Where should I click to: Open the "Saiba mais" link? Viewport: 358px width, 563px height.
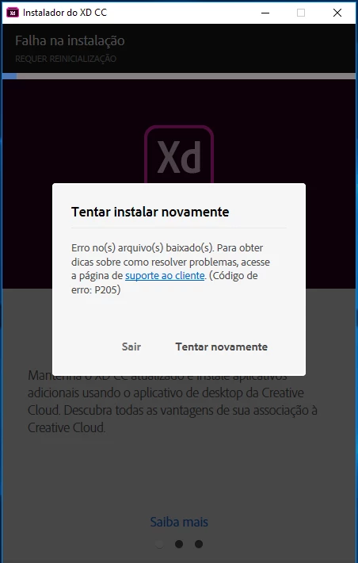point(179,522)
